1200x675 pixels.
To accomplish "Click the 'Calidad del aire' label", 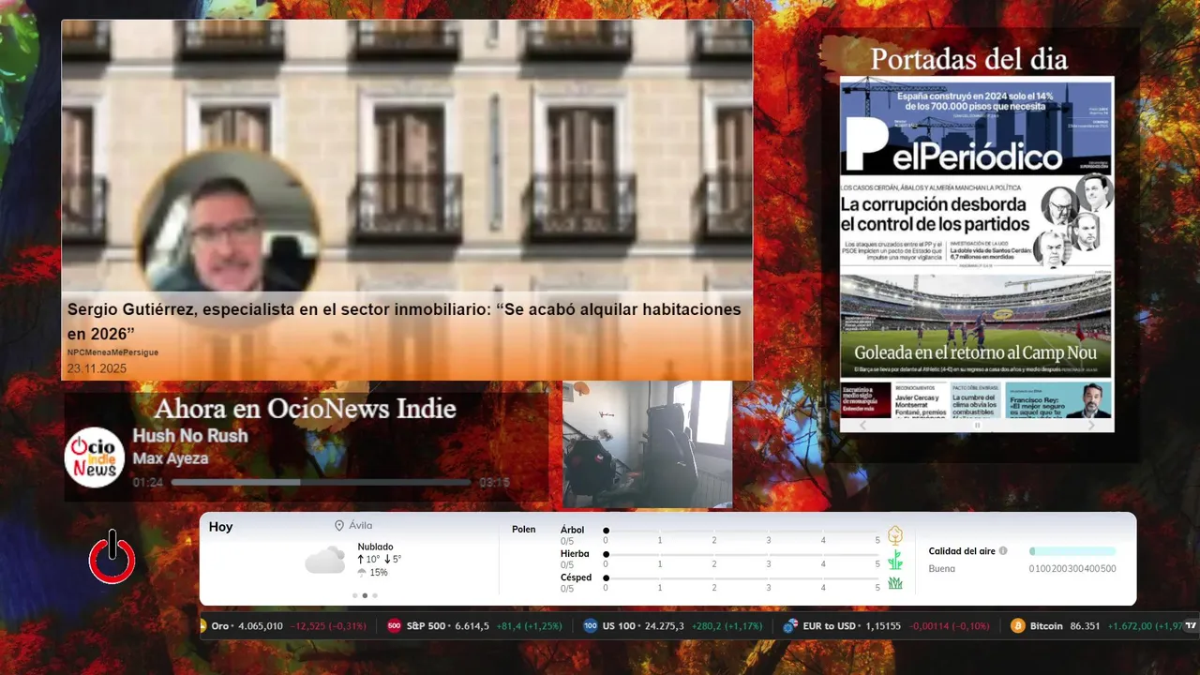I will 962,551.
